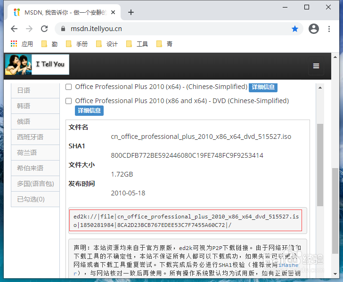Select 西班牙语 language in sidebar
Screen dimensions: 343x282
(x=35, y=137)
